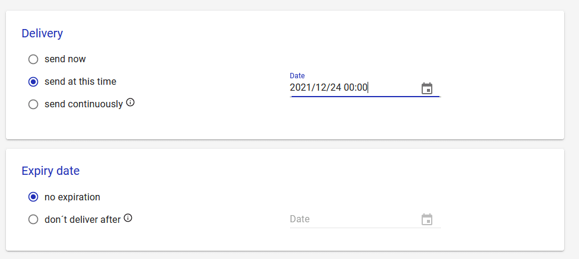Show info for send continuously option
Screen dimensions: 579x259
(x=130, y=103)
